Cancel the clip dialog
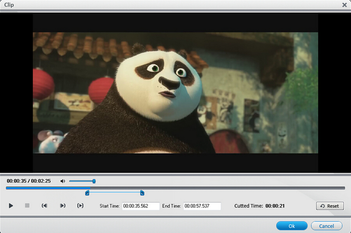The image size is (351, 233). point(326,226)
